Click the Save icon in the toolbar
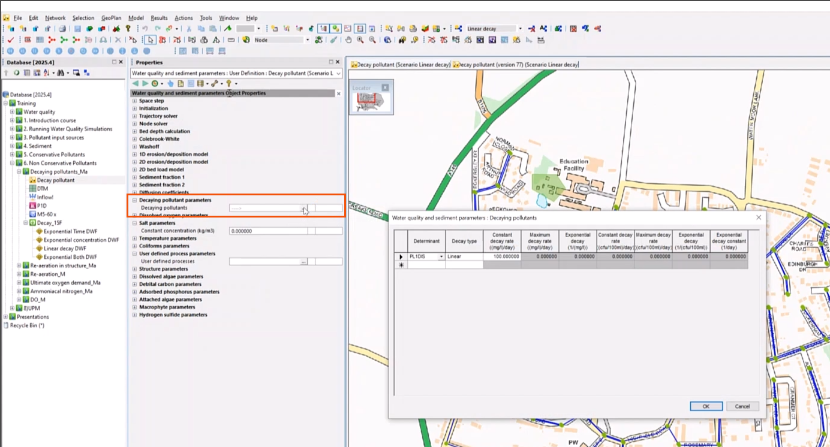This screenshot has height=447, width=830. pos(78,28)
